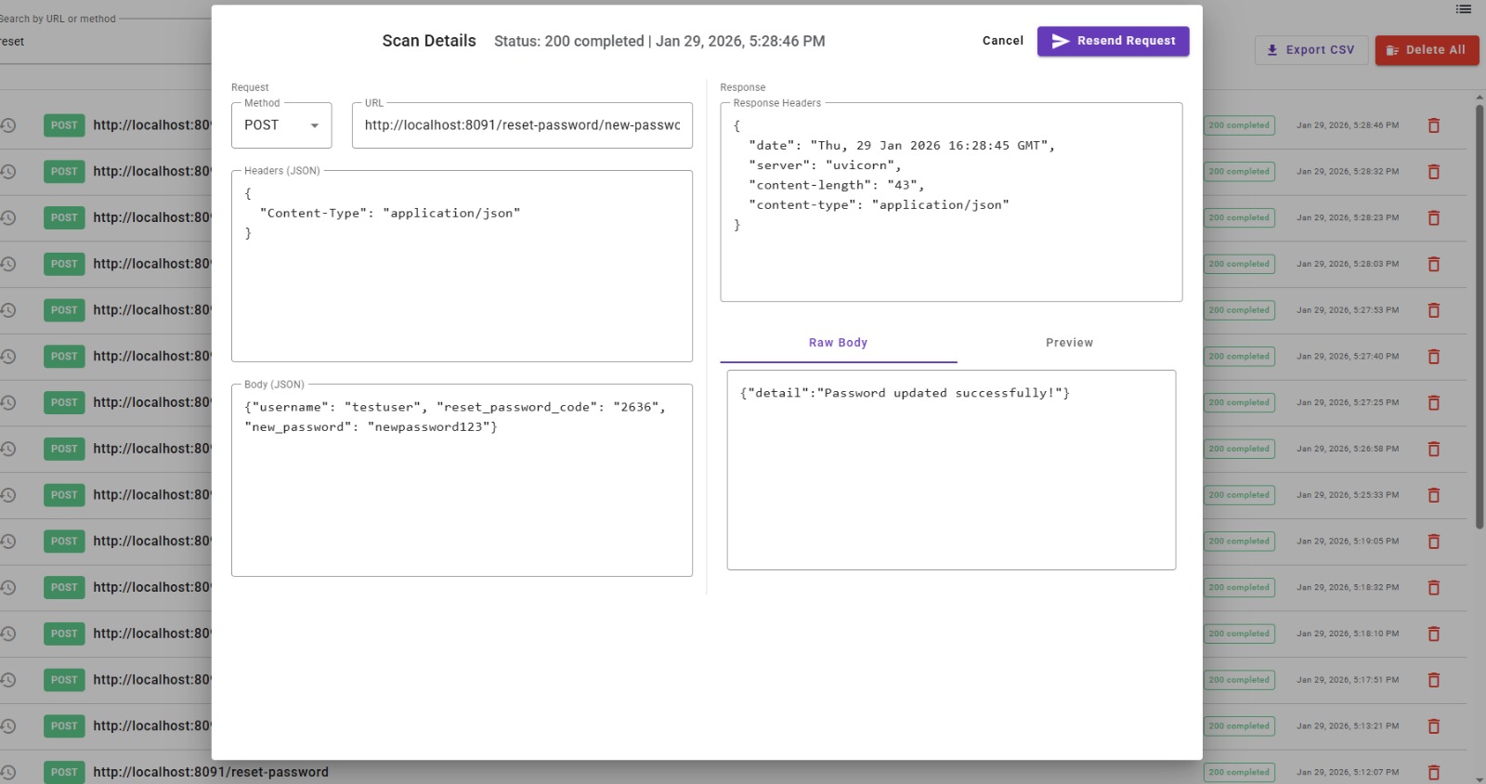Screen dimensions: 1486x784
Task: Switch to the Preview tab
Action: 1069,343
